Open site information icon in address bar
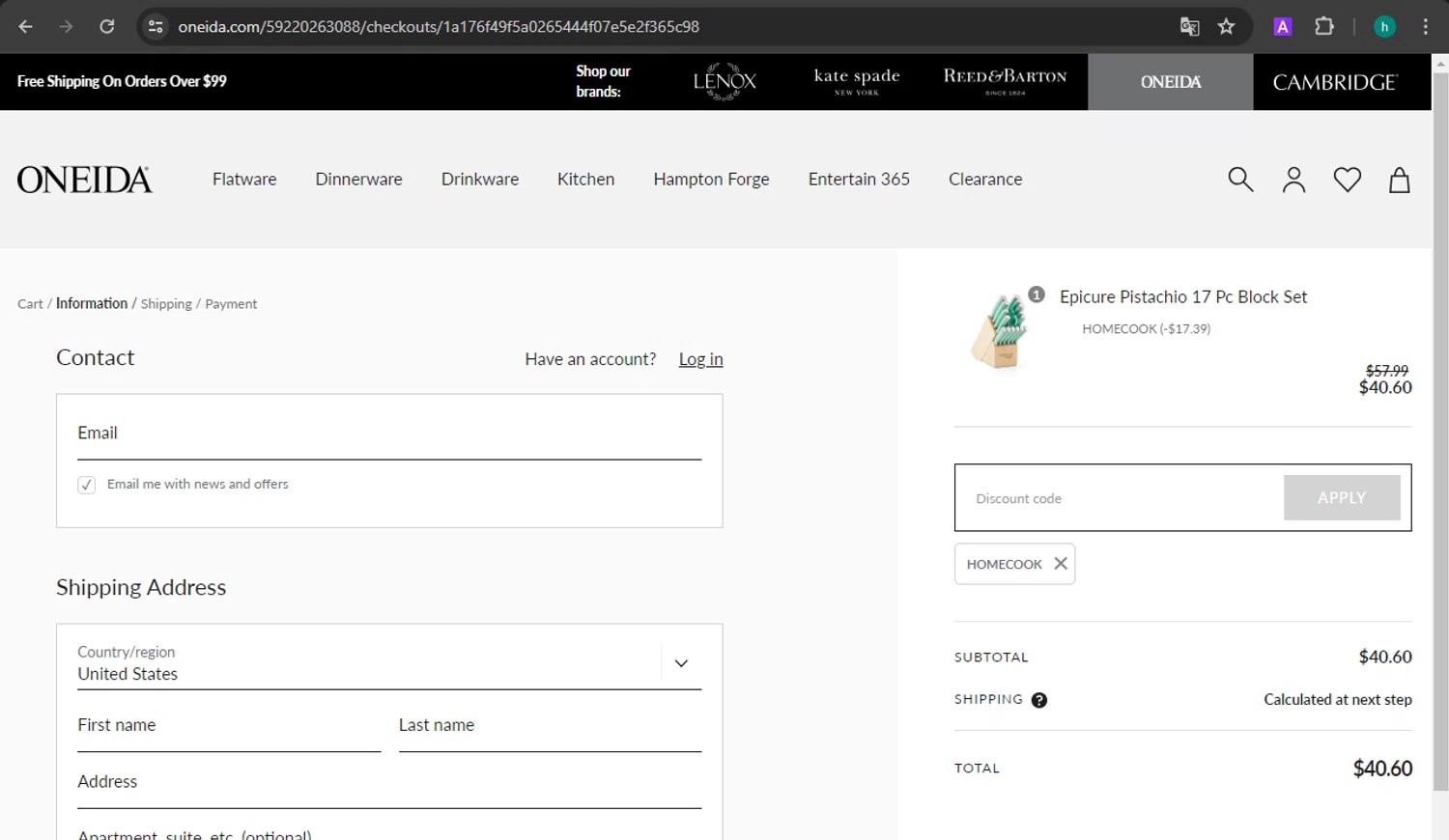1449x840 pixels. tap(156, 27)
